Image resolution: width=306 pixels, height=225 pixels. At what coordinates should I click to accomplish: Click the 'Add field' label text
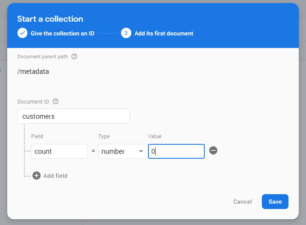pyautogui.click(x=56, y=176)
